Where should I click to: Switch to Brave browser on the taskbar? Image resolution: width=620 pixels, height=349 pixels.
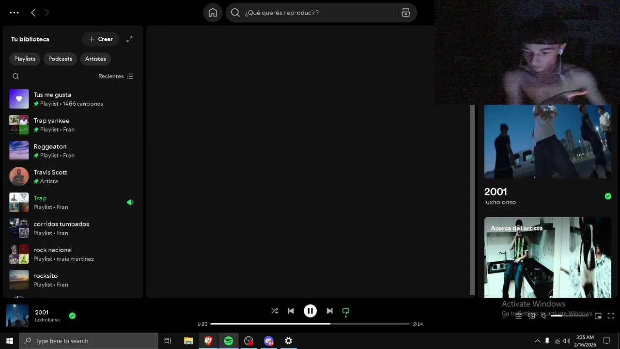pos(208,341)
